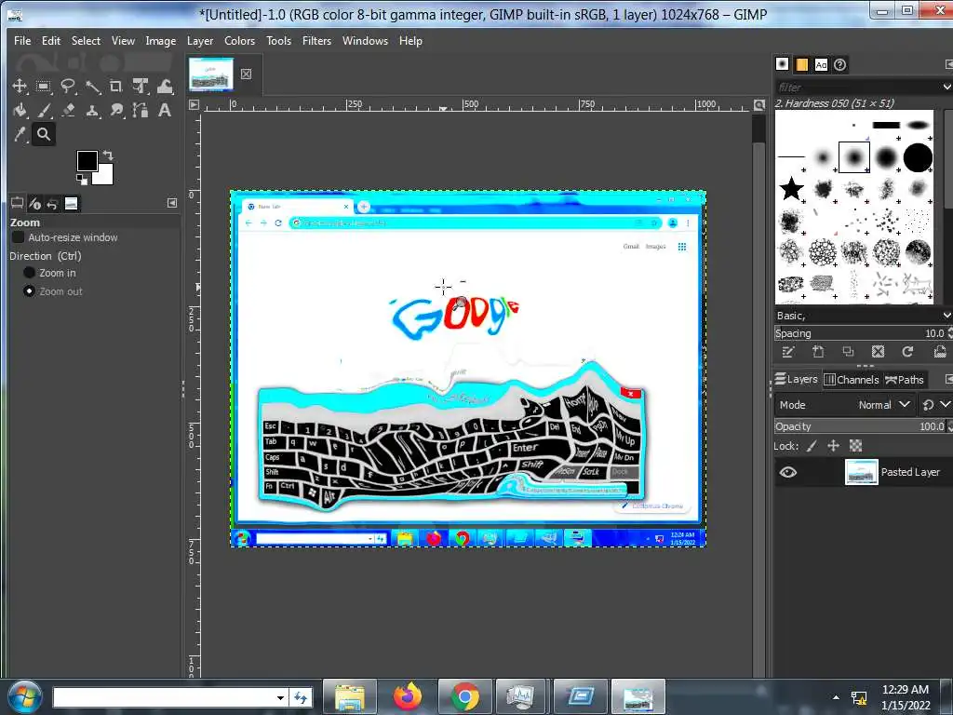The width and height of the screenshot is (953, 715).
Task: Refresh the brushes list
Action: click(x=907, y=351)
